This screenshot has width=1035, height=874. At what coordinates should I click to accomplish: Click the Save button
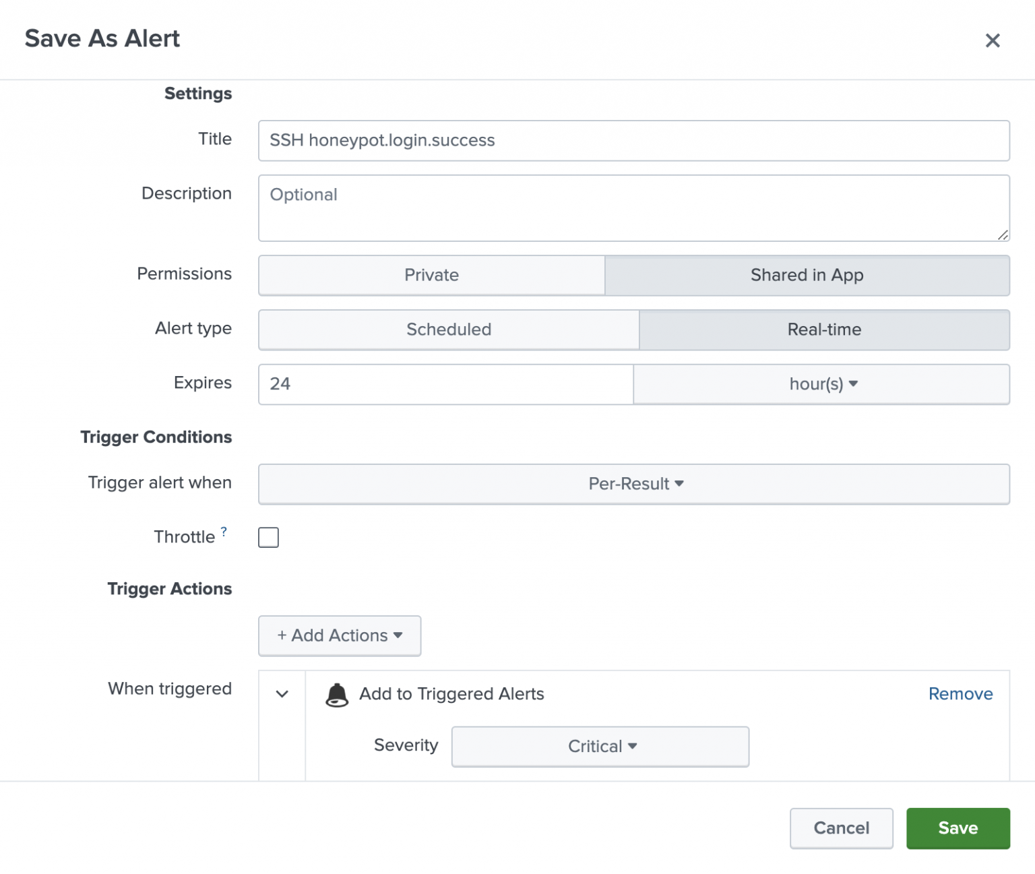tap(958, 828)
